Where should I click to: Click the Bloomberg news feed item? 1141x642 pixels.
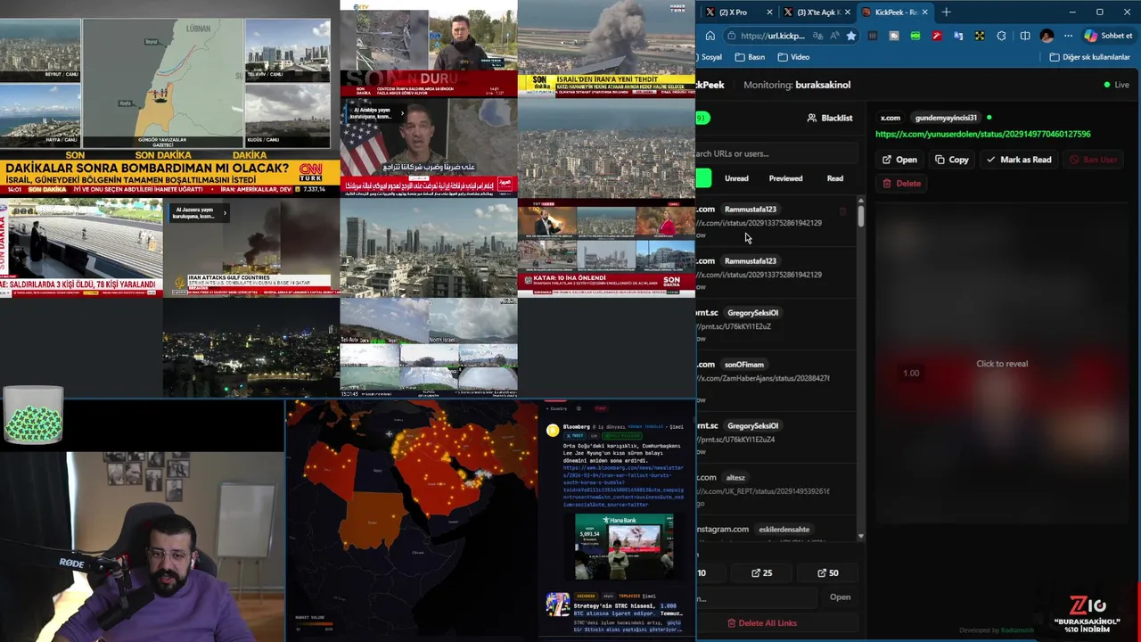pyautogui.click(x=617, y=499)
